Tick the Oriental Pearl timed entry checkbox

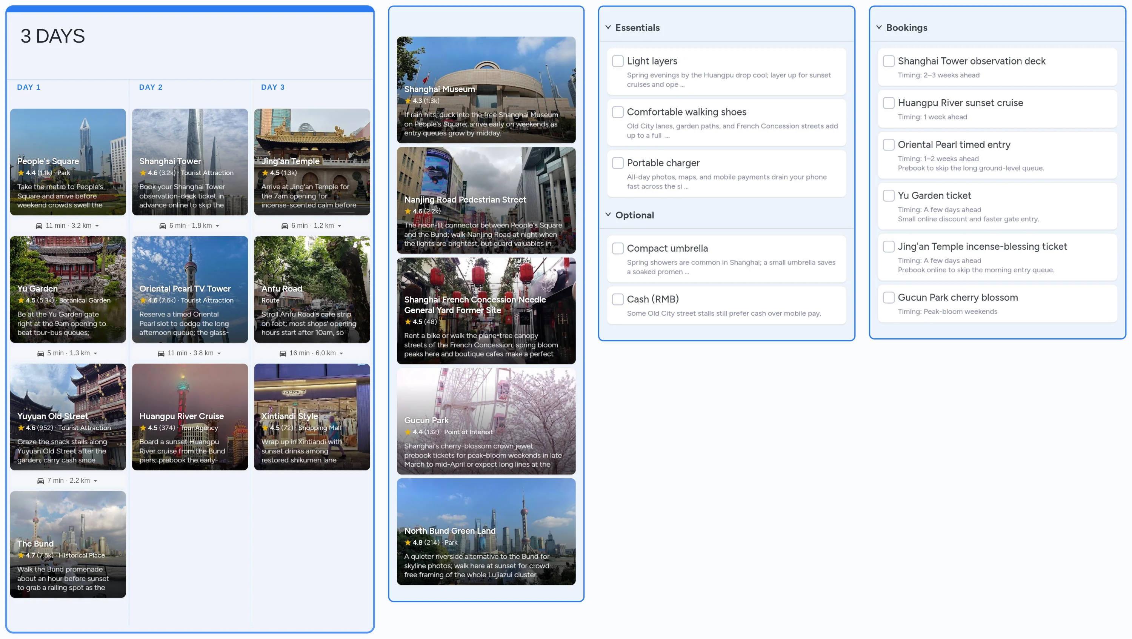click(x=889, y=144)
